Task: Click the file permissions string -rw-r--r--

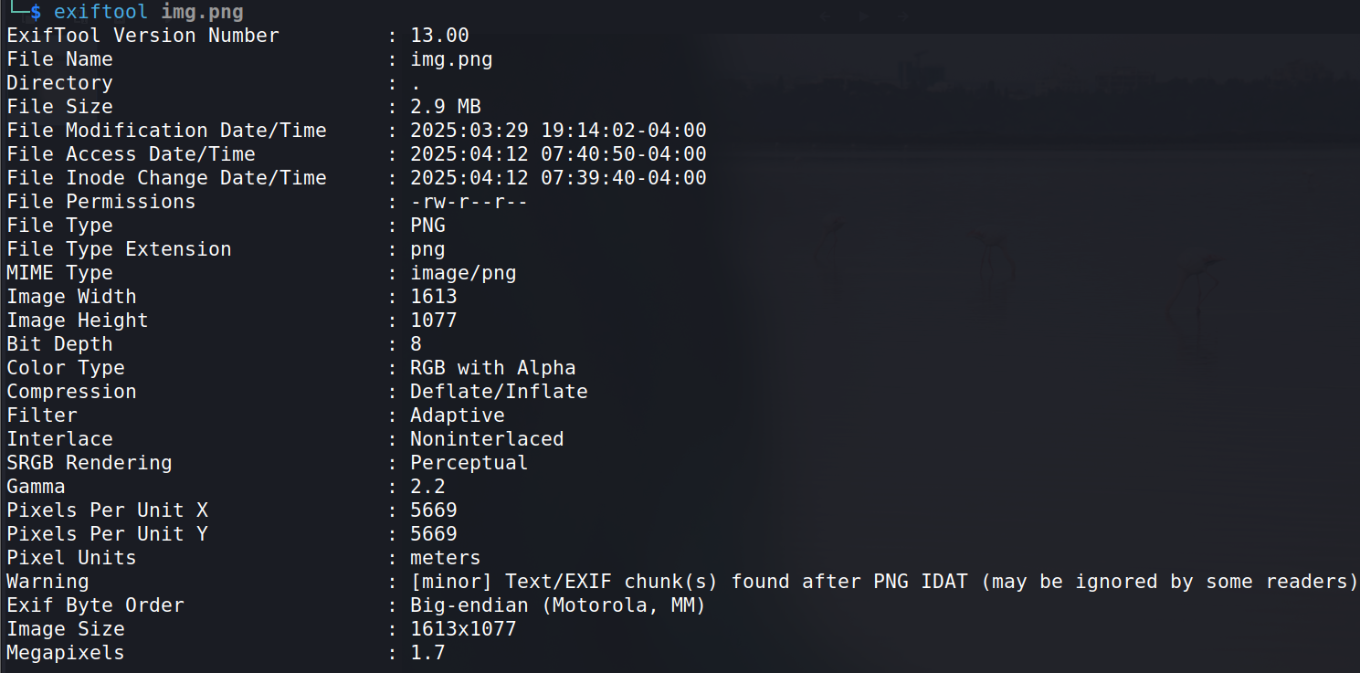Action: point(469,202)
